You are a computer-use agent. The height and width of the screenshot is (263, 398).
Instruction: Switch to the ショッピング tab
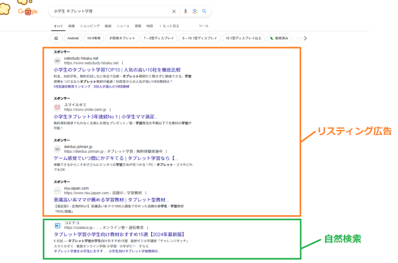tap(90, 26)
